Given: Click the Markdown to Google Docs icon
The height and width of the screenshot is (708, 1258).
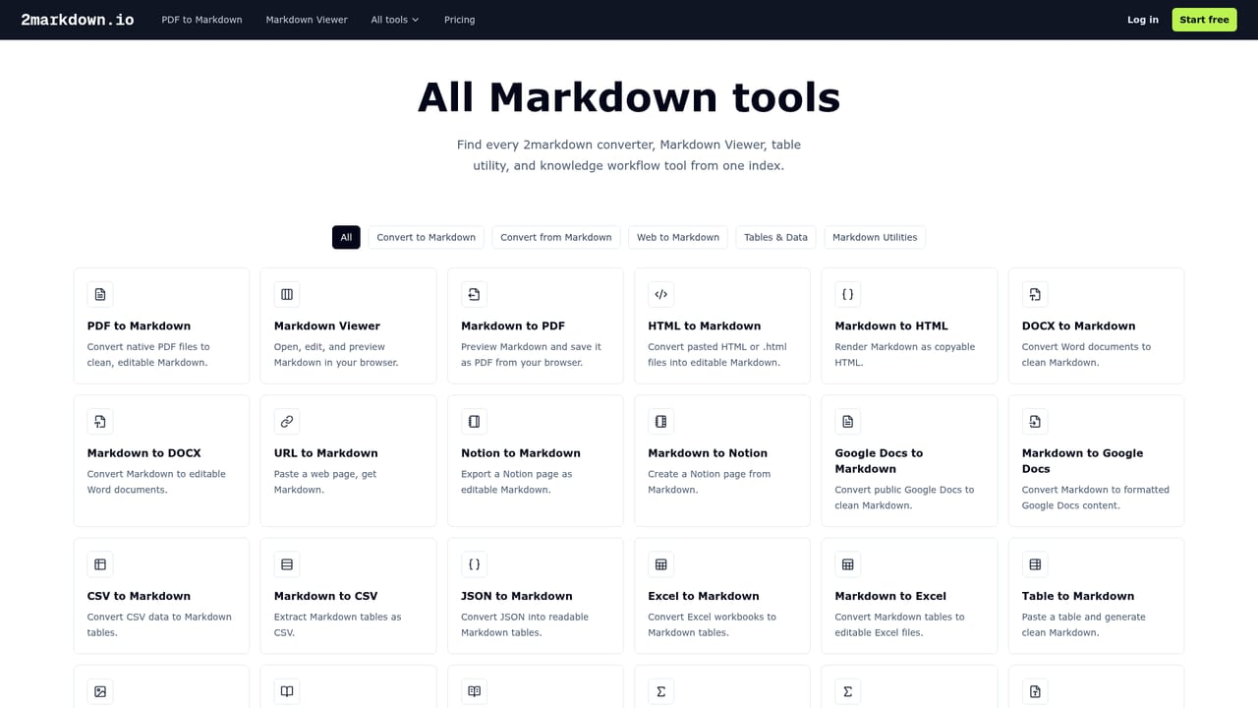Looking at the screenshot, I should 1035,422.
